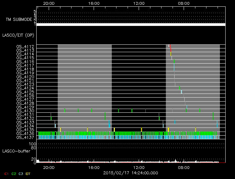Click the white TM submode 1 bar
The width and height of the screenshot is (235, 179).
click(131, 25)
